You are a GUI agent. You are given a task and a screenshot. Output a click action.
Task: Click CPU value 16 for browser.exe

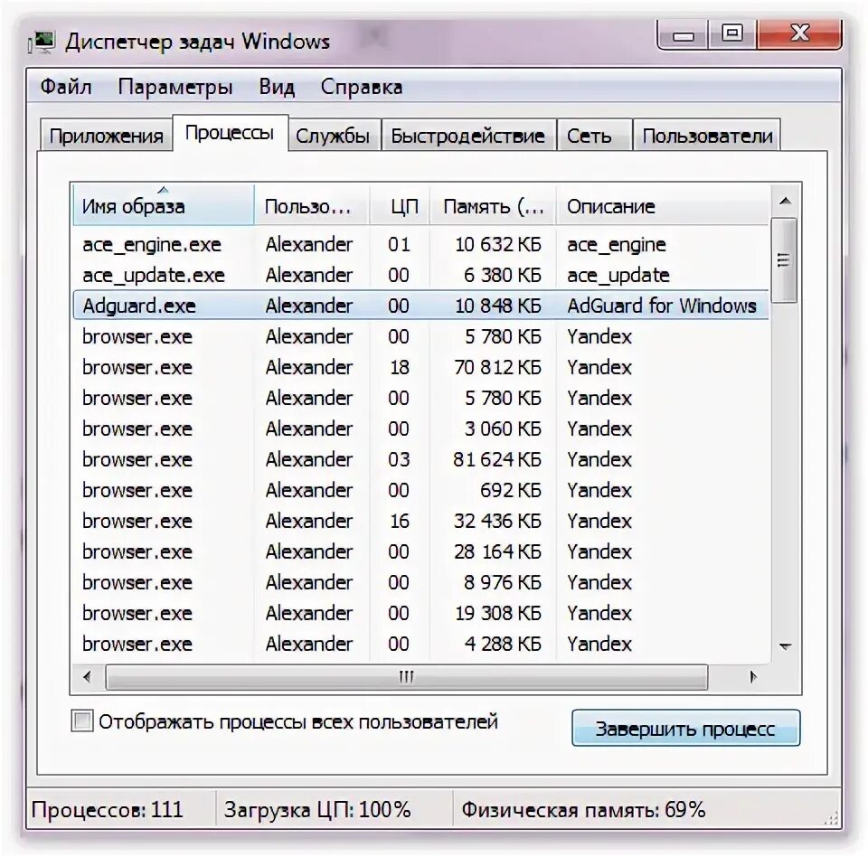click(399, 521)
